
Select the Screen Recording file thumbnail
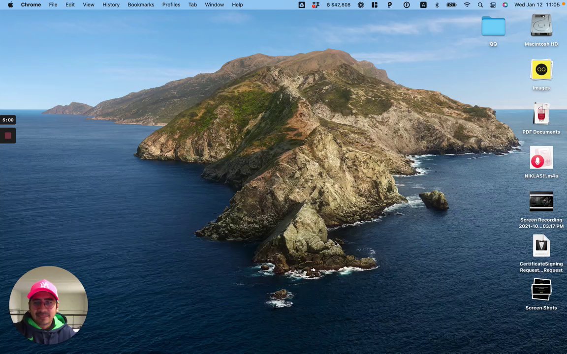pyautogui.click(x=541, y=202)
